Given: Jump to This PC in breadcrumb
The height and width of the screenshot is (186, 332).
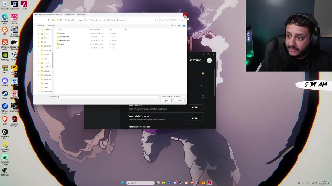Looking at the screenshot, I should [x=60, y=20].
